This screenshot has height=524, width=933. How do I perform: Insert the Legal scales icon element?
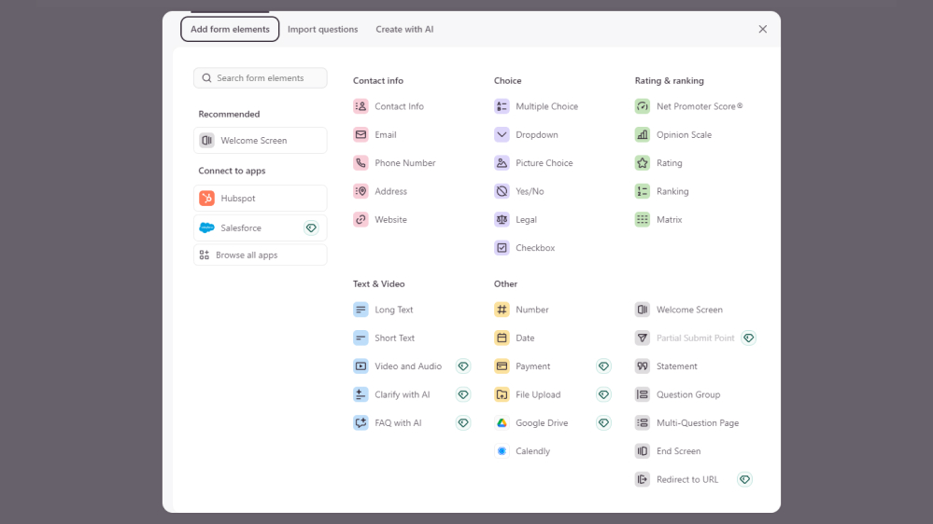click(502, 220)
